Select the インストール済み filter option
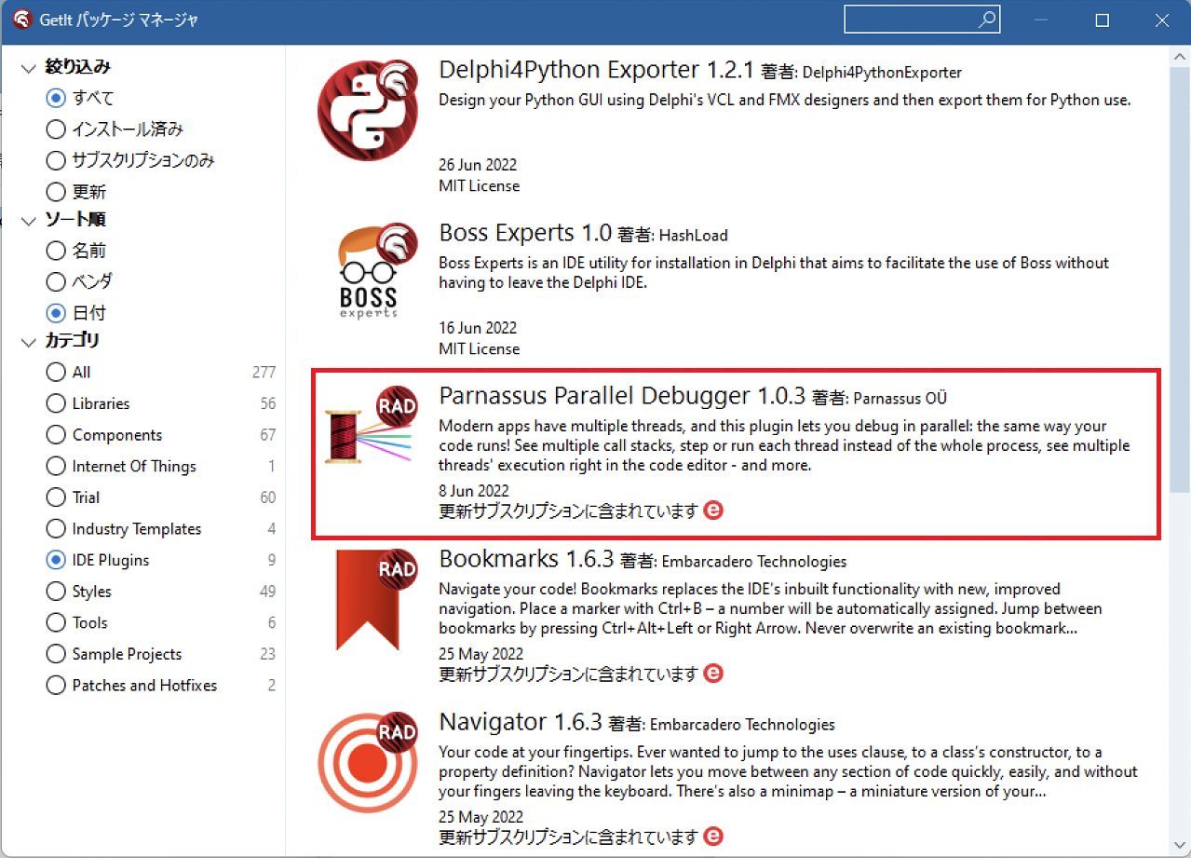Viewport: 1191px width, 858px height. (115, 129)
